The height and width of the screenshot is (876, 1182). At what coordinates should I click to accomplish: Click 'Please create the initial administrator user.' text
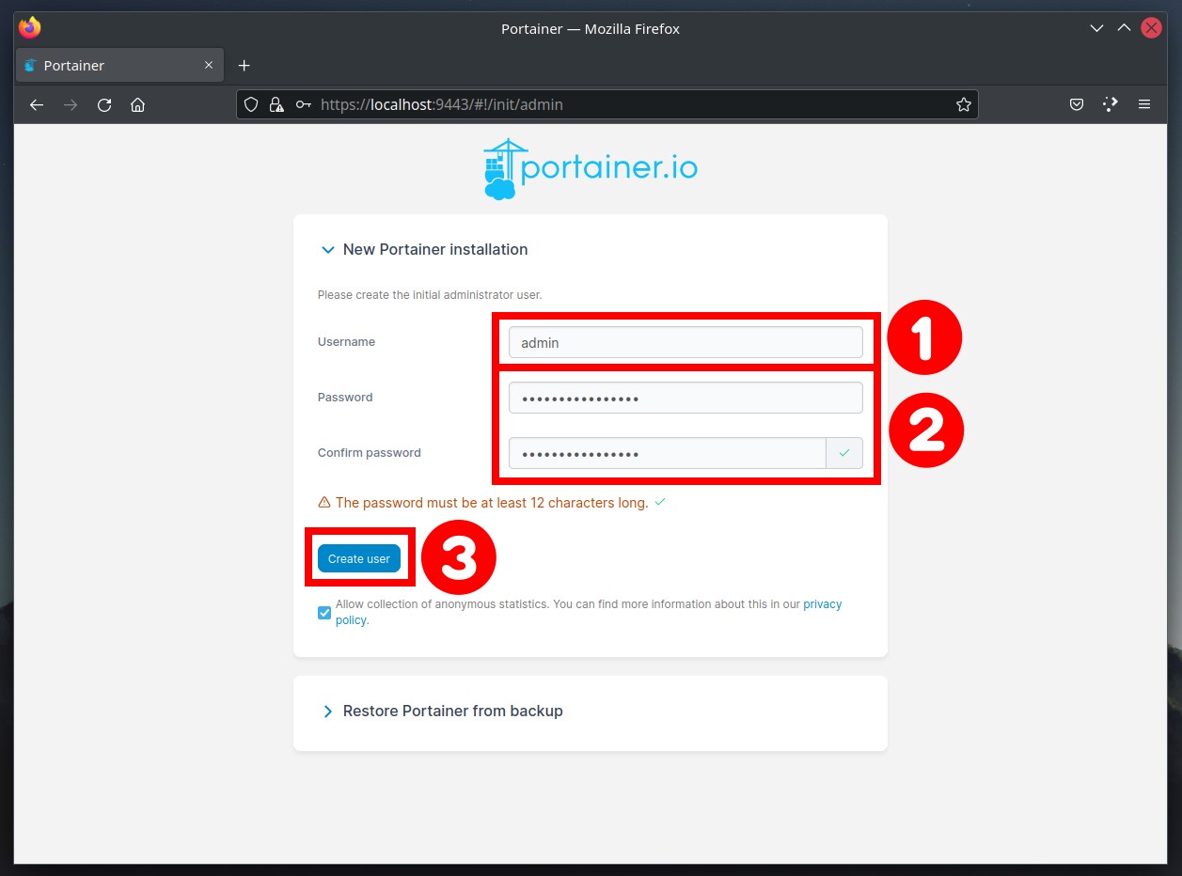click(430, 295)
